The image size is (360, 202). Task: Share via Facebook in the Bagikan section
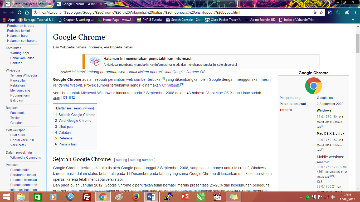pyautogui.click(x=17, y=113)
